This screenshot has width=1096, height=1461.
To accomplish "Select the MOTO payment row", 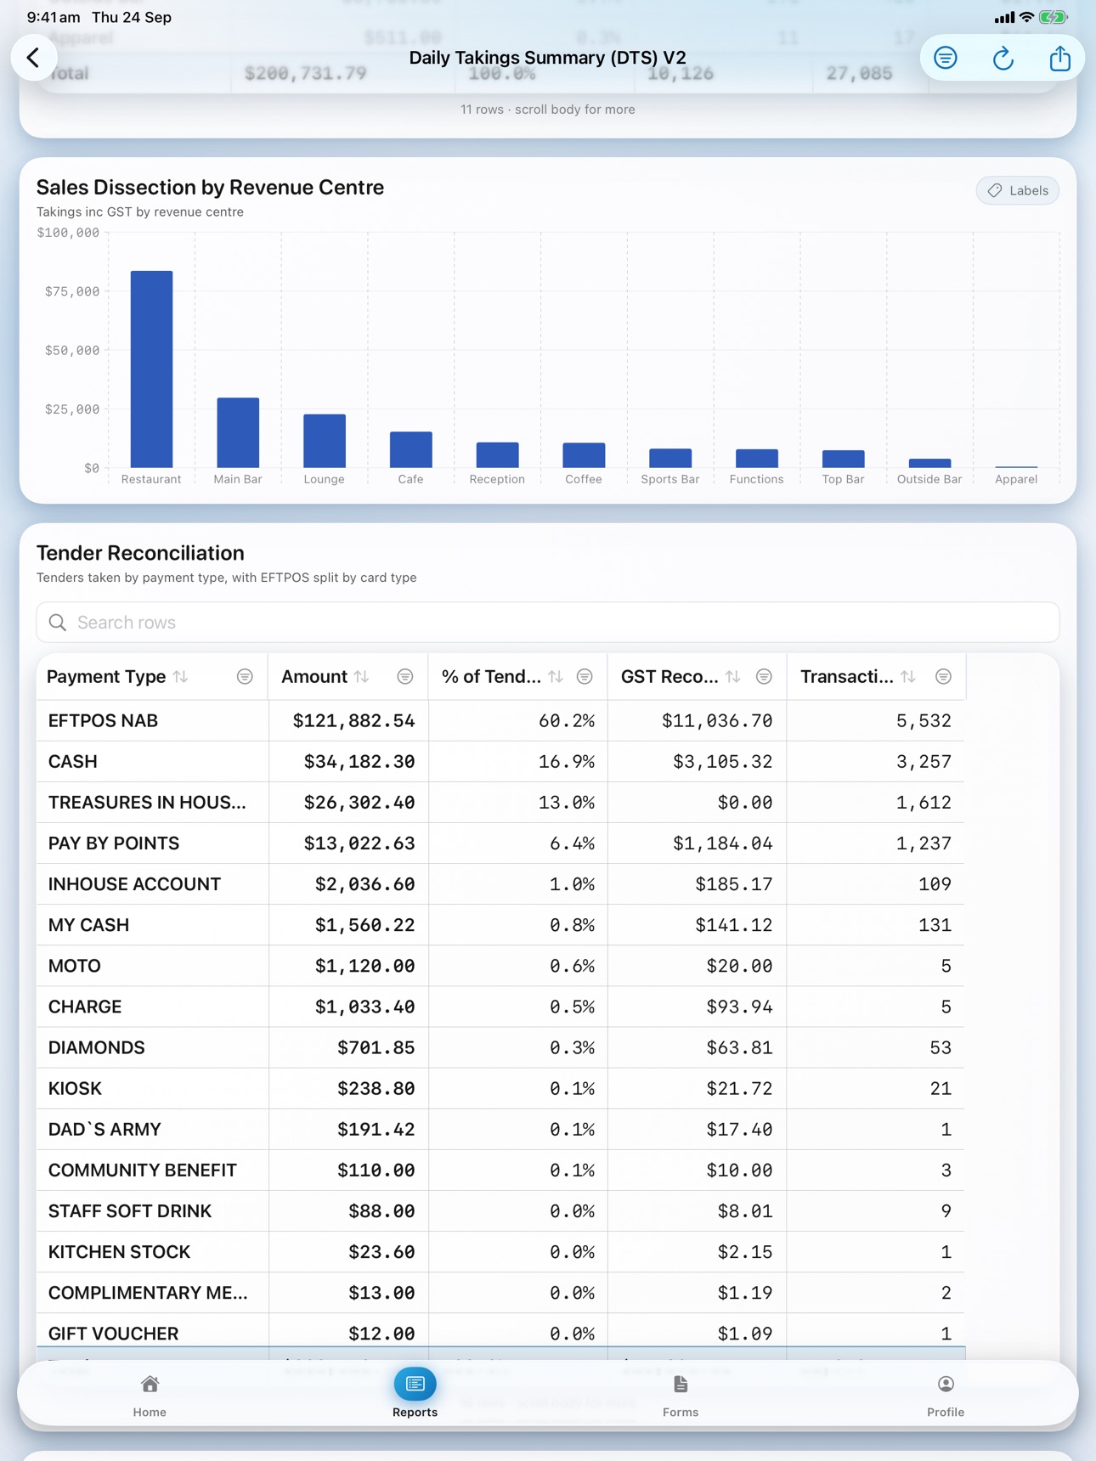I will point(500,966).
